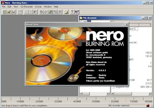
Task: Click the Paste clipboard toolbar icon
Action: point(35,12)
